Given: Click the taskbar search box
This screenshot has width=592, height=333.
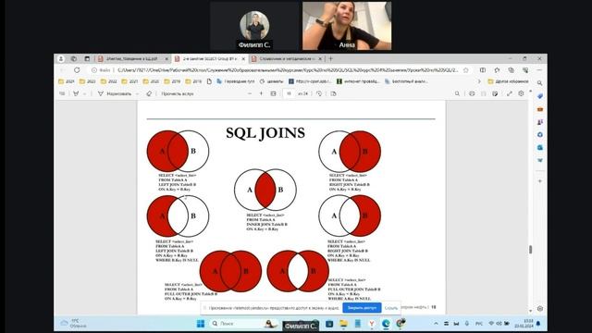Looking at the screenshot, I should (243, 324).
